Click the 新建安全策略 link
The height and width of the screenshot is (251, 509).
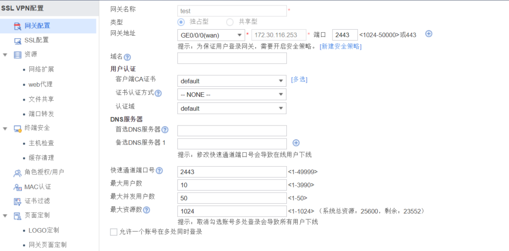coord(340,47)
